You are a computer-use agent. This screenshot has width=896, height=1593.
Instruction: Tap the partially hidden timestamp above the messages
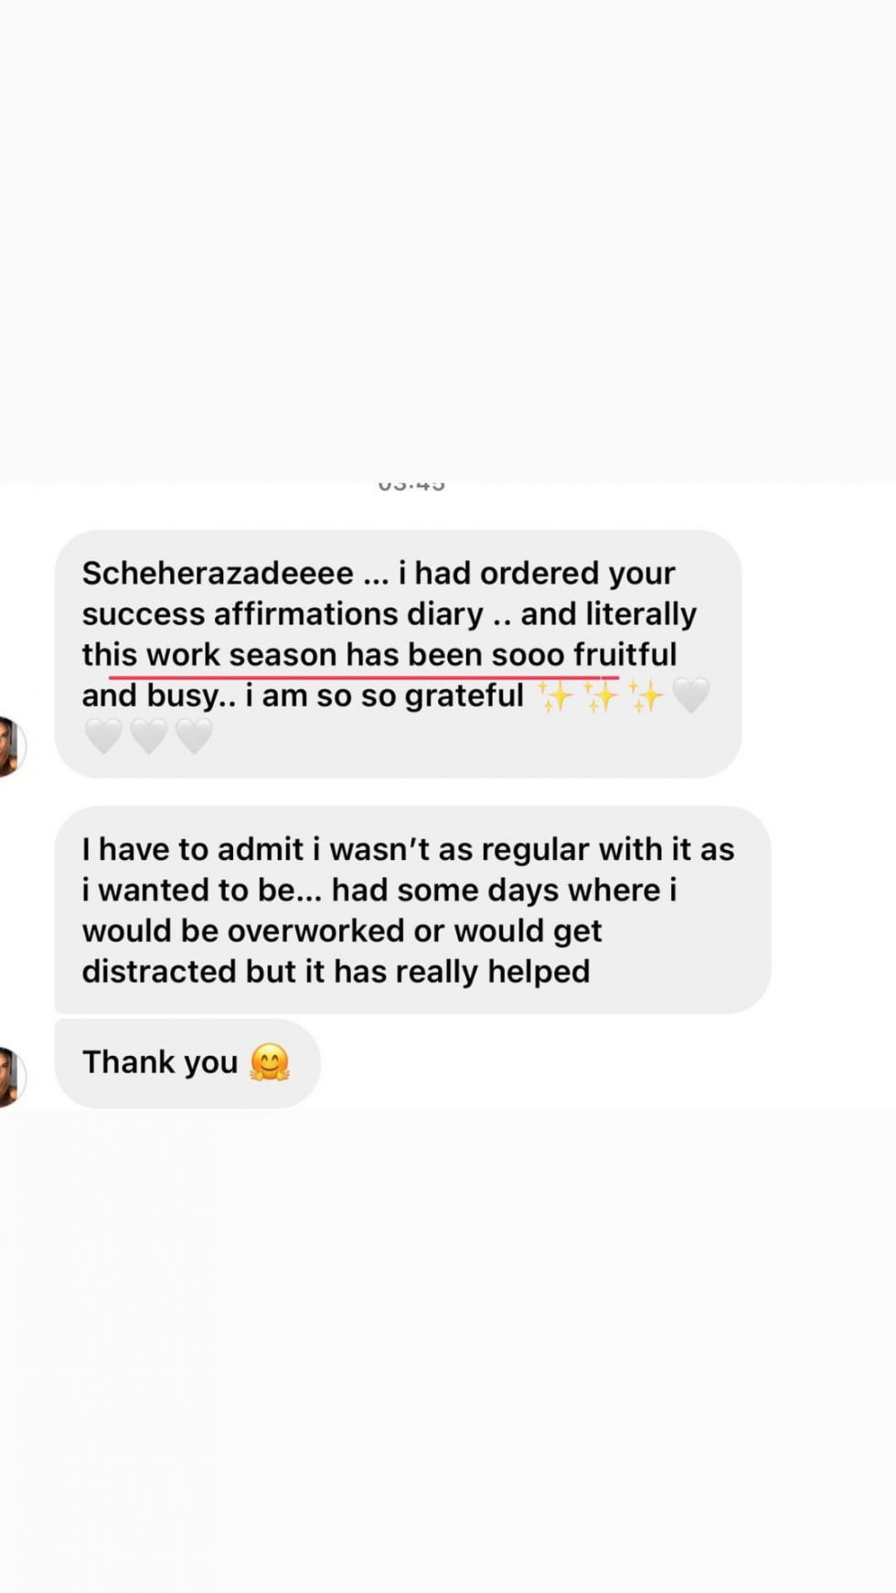pyautogui.click(x=411, y=485)
